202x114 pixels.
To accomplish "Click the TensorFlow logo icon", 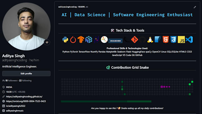I will coord(81,40).
